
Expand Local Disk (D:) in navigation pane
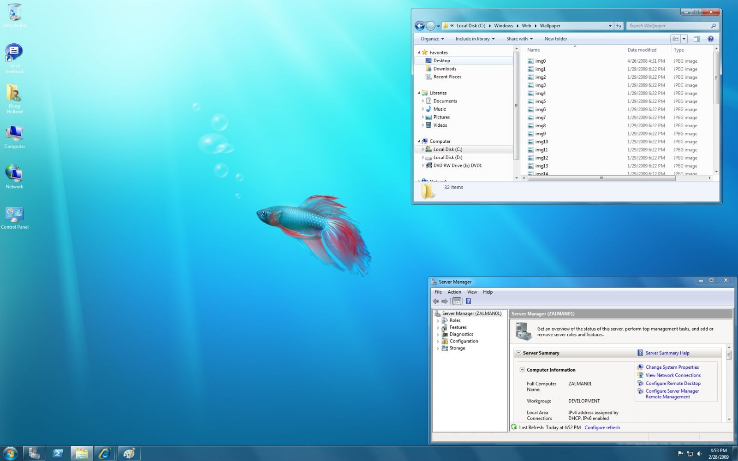pos(423,158)
